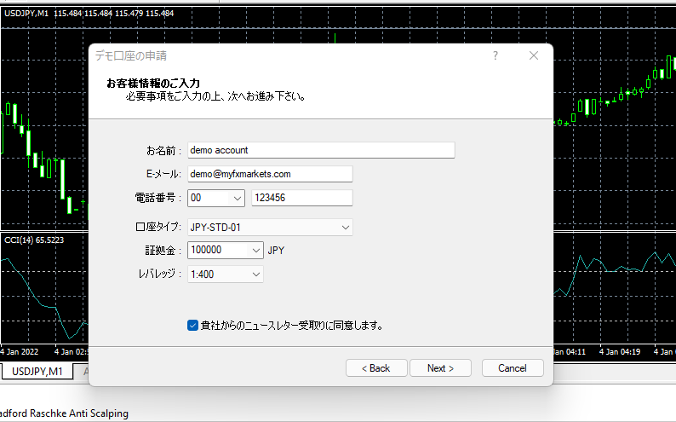
Task: Click the name field containing demo account
Action: 321,150
